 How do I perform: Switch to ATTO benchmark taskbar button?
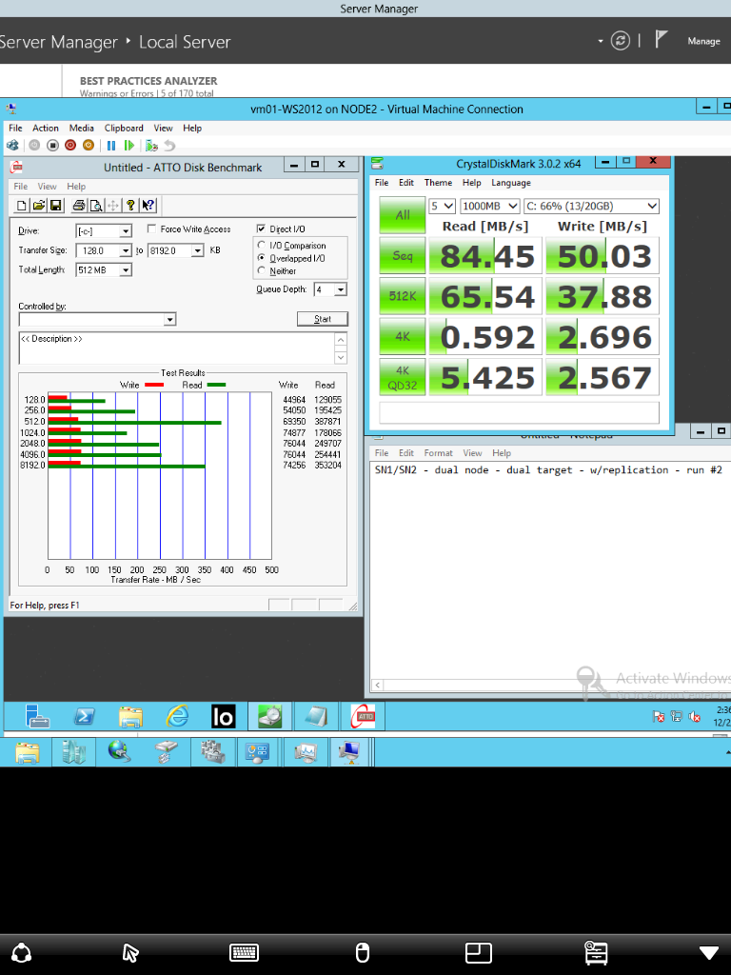[x=363, y=716]
